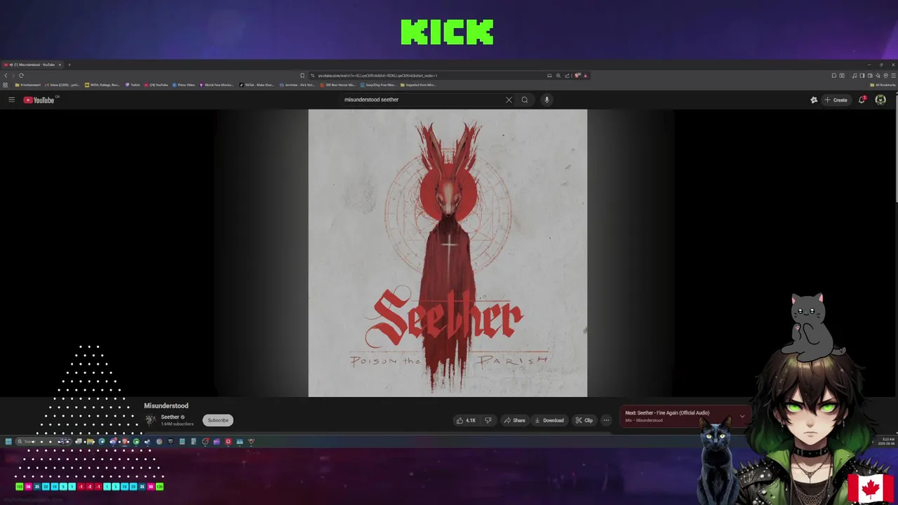The width and height of the screenshot is (898, 505).
Task: Open the IMDb bookmark
Action: [102, 85]
